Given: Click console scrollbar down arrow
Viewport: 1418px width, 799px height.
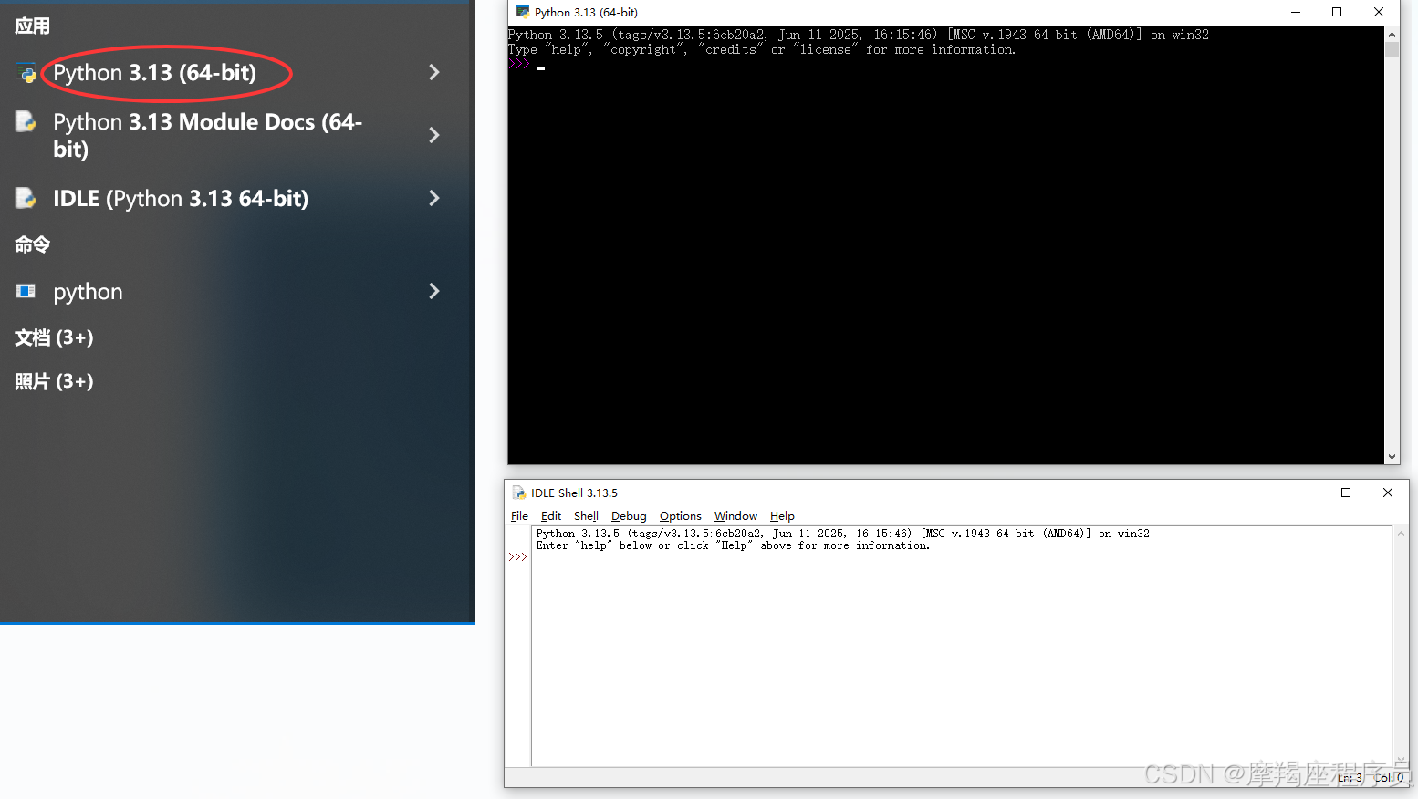Looking at the screenshot, I should tap(1392, 457).
